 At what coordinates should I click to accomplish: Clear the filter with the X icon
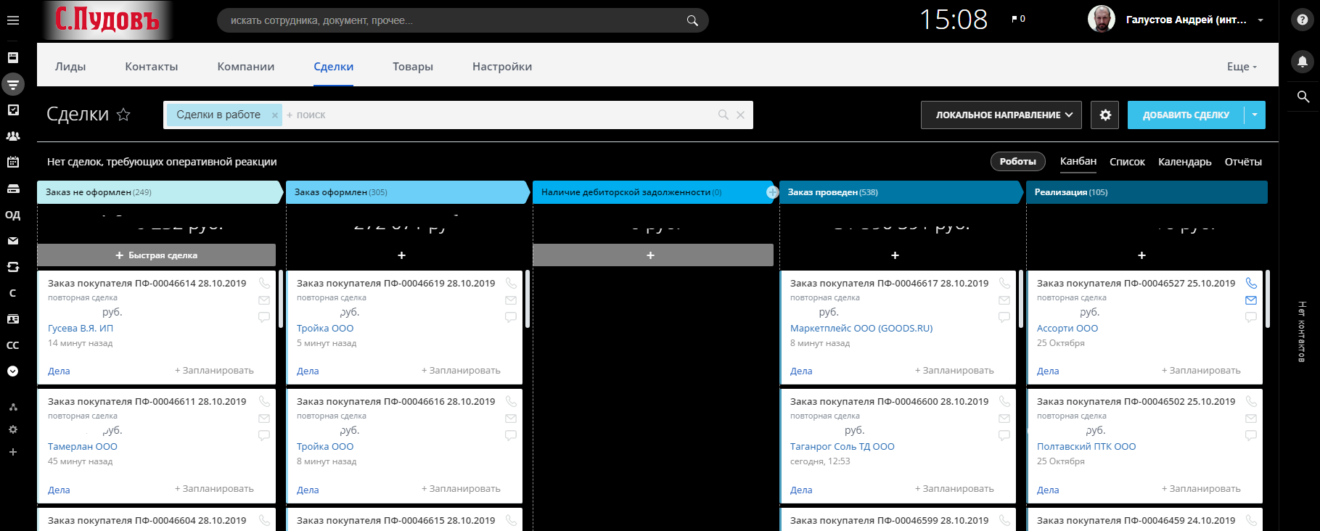tap(740, 115)
